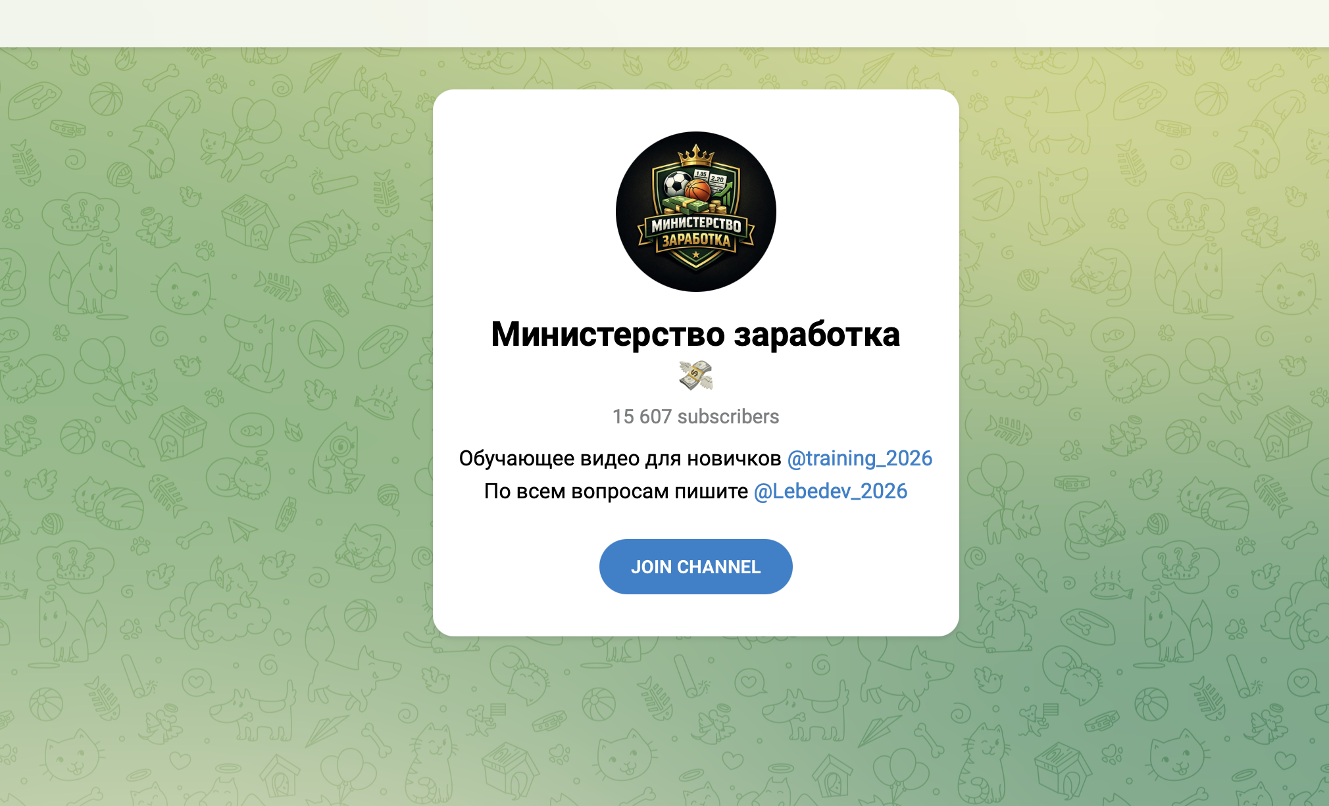
Task: Click the small gold star on emblem
Action: click(x=696, y=254)
